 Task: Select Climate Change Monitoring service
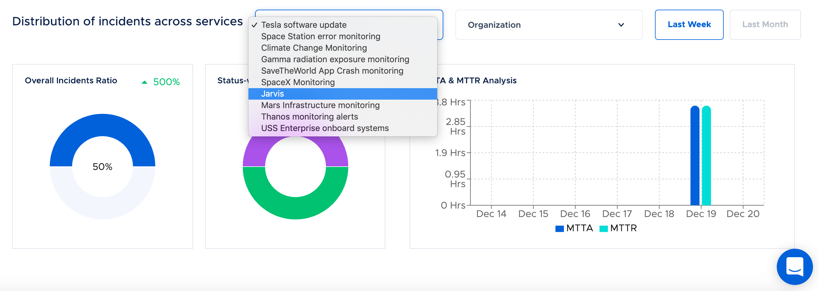pyautogui.click(x=343, y=48)
